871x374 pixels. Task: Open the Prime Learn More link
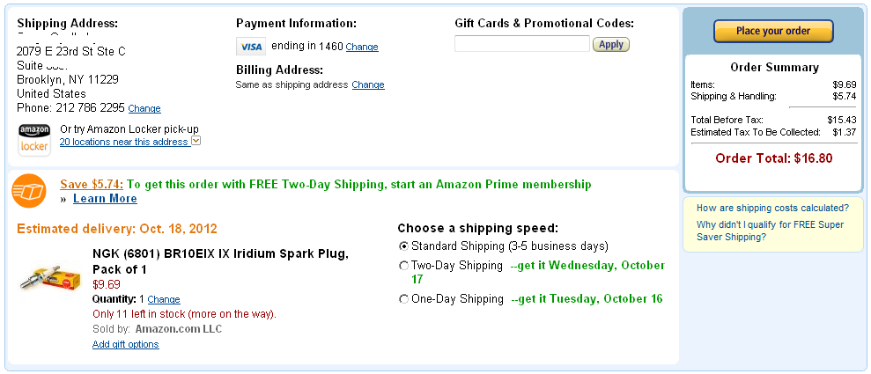click(105, 199)
